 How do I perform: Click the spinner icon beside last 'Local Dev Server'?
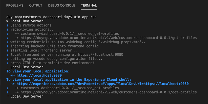[x=8, y=96]
